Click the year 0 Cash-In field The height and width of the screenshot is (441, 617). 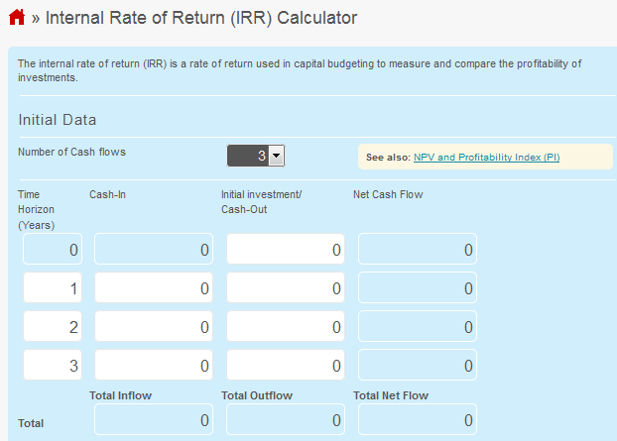(154, 249)
